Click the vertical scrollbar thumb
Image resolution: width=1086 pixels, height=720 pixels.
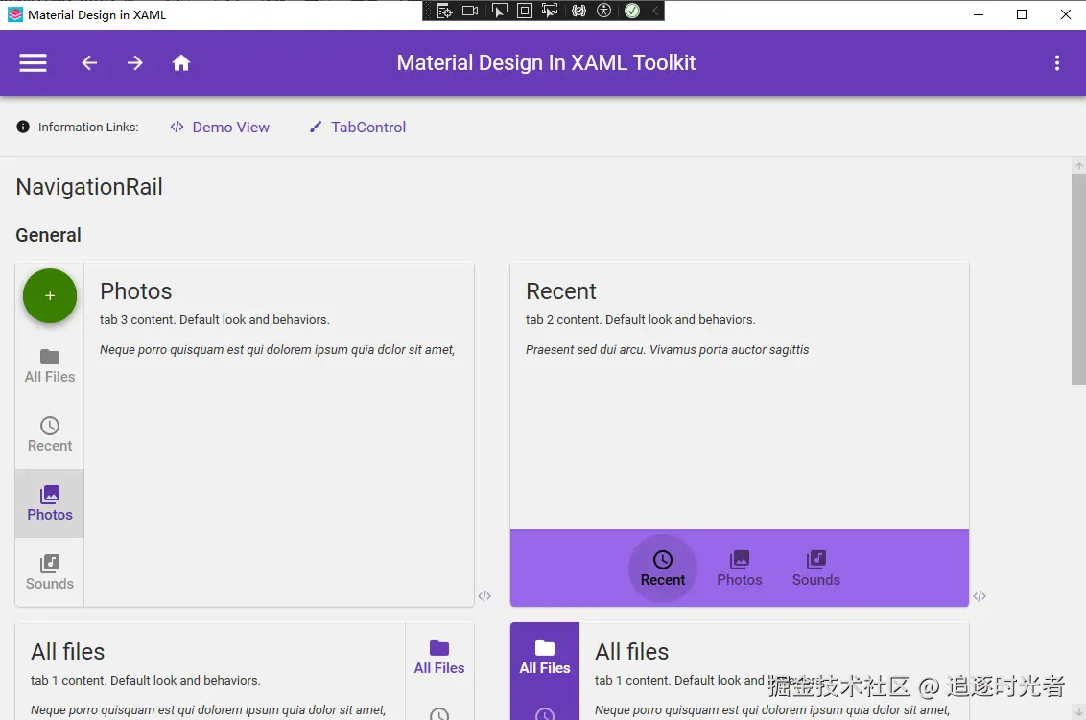point(1078,278)
